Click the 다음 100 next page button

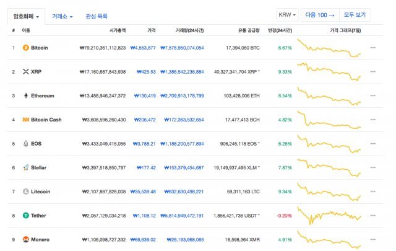(320, 14)
